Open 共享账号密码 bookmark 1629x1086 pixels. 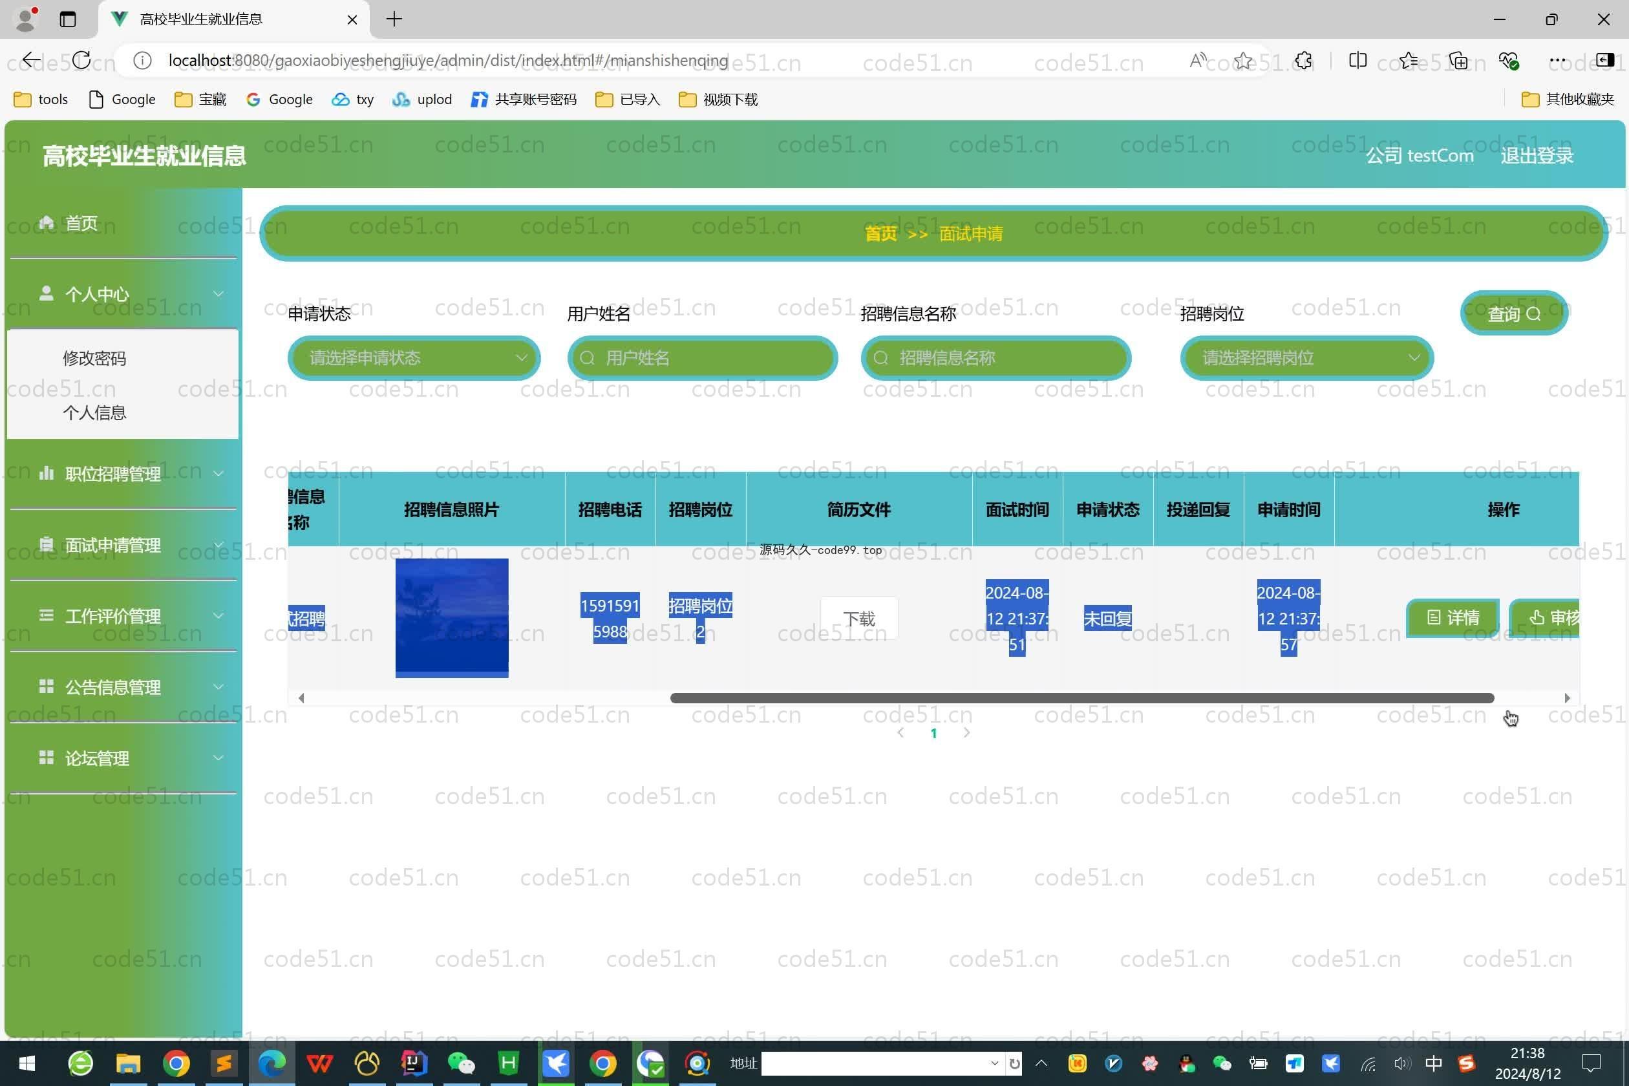pyautogui.click(x=523, y=100)
